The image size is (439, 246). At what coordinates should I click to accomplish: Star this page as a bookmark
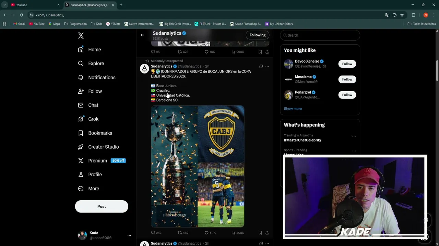click(402, 15)
